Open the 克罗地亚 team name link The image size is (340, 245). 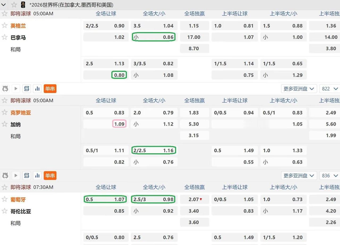(21, 113)
